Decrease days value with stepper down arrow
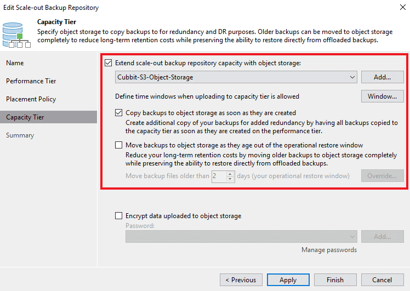Viewport: 410px width, 291px height. point(230,179)
